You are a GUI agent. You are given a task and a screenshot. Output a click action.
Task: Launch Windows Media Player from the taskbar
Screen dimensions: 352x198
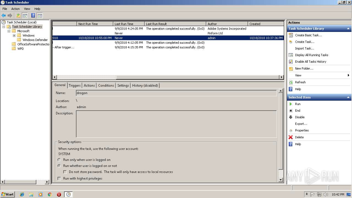point(40,194)
